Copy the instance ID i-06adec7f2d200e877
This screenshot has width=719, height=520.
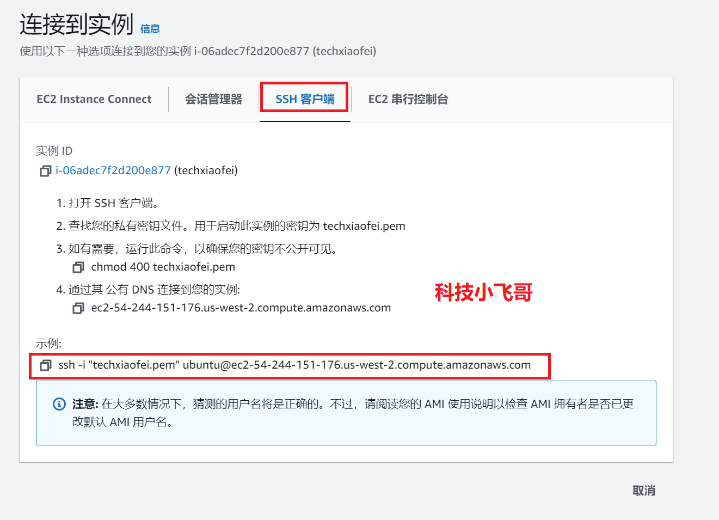[45, 171]
